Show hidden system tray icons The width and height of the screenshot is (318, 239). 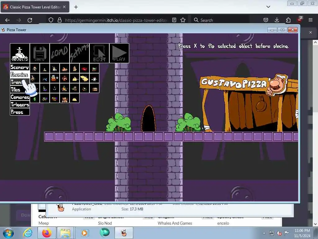[264, 233]
